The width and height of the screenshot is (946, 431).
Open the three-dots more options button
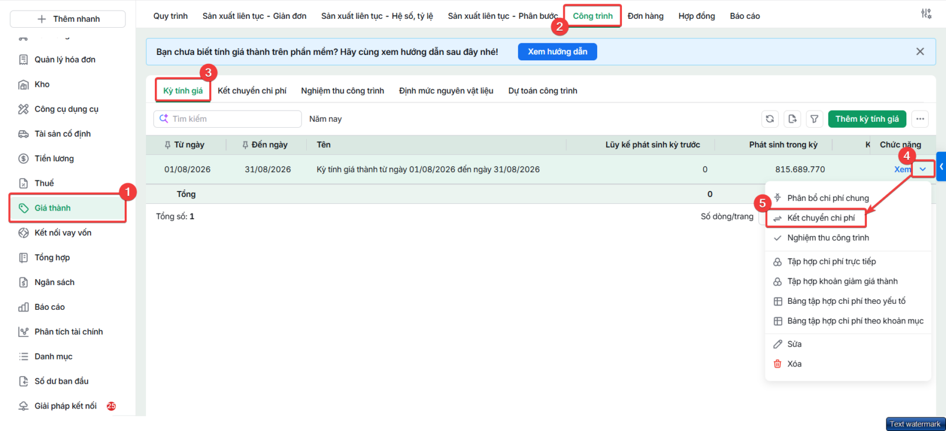[920, 119]
